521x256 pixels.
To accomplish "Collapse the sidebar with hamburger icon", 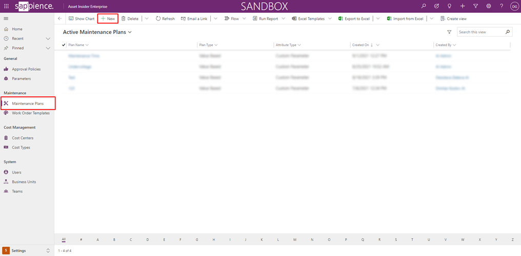I will [6, 18].
